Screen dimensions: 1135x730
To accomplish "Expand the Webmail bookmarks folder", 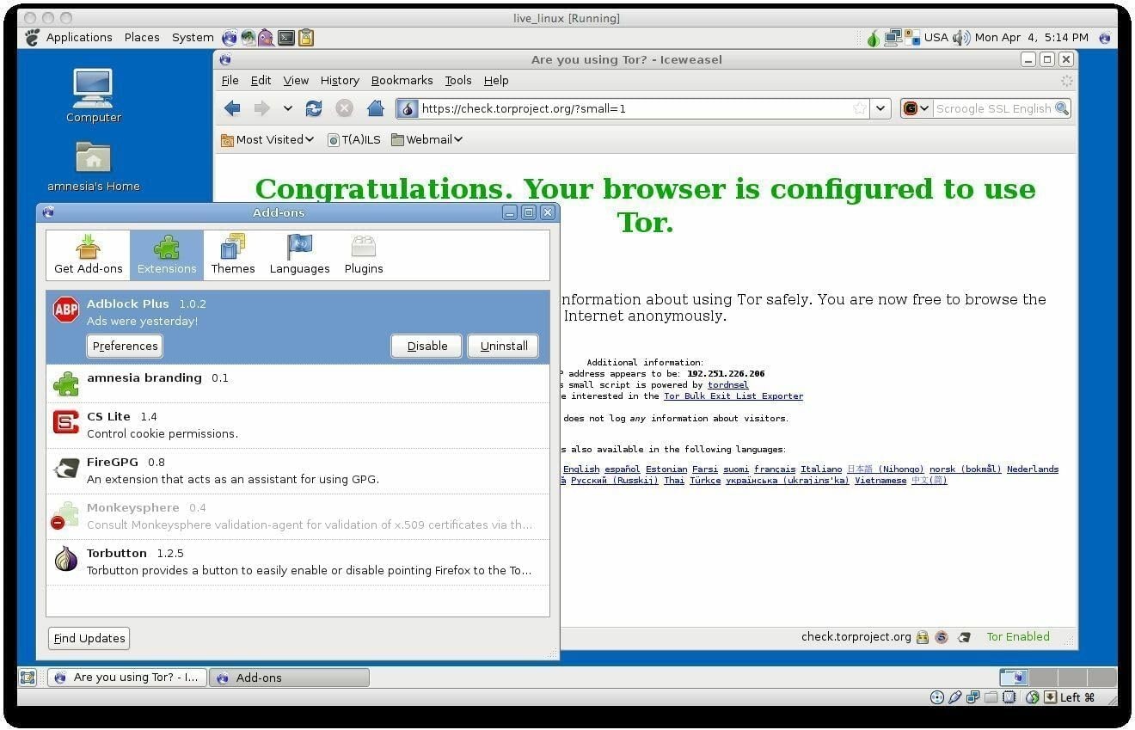I will point(426,139).
